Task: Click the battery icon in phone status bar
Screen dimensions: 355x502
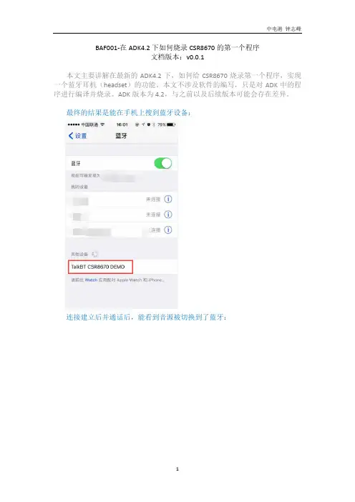Action: [x=171, y=124]
